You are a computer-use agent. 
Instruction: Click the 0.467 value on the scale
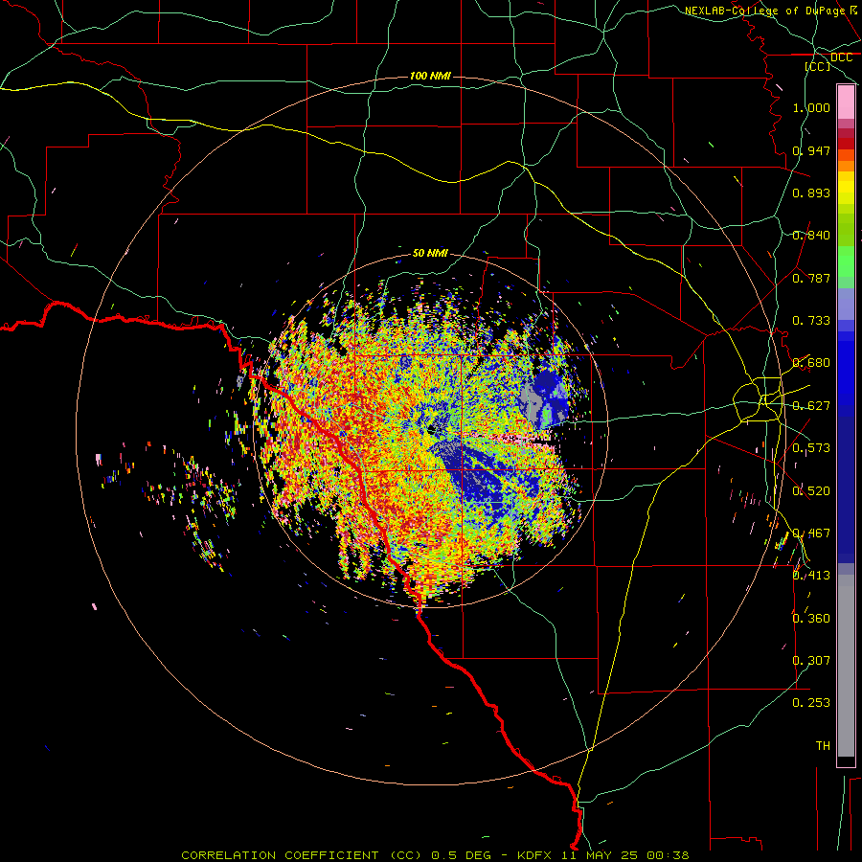[x=811, y=533]
